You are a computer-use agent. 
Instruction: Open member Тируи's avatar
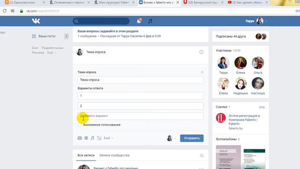coord(223,62)
